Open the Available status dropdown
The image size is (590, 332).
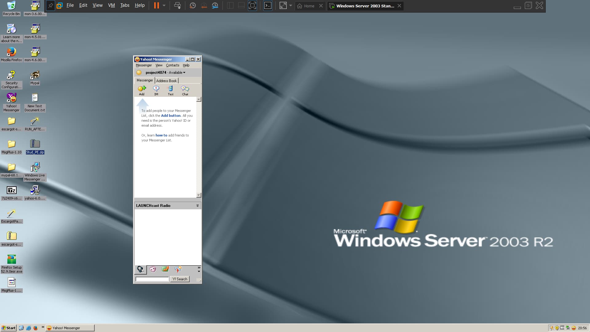tap(177, 73)
